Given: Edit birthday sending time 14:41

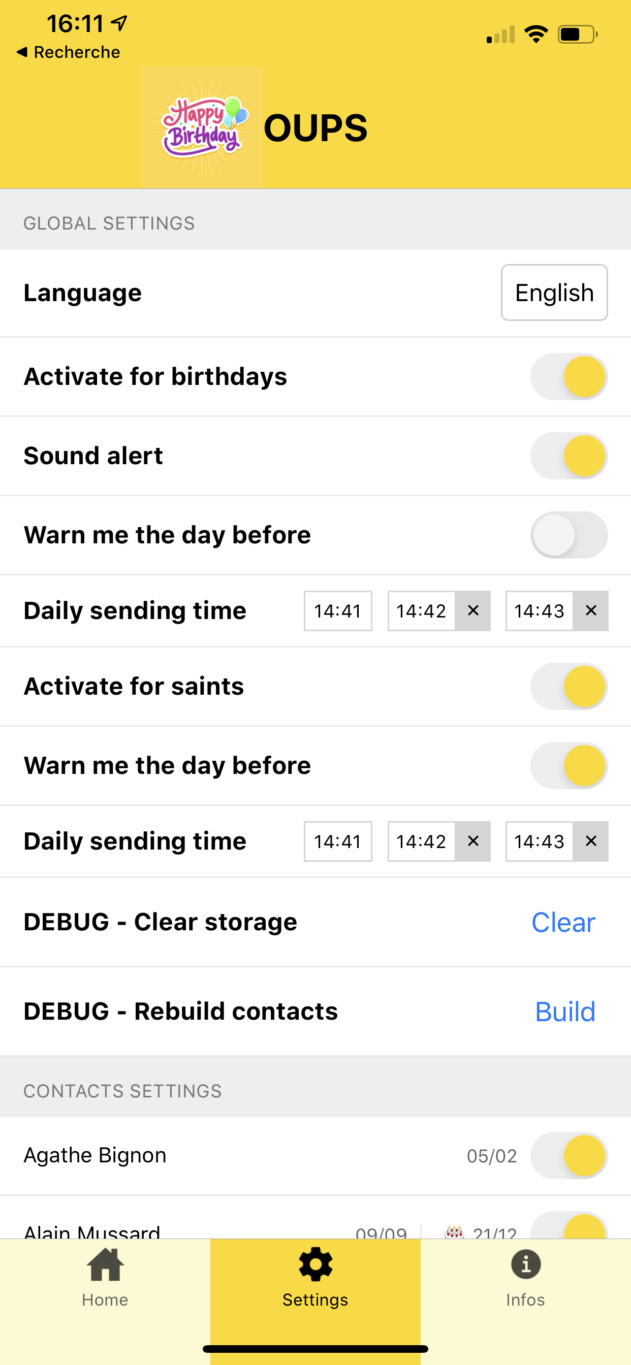Looking at the screenshot, I should pyautogui.click(x=338, y=611).
